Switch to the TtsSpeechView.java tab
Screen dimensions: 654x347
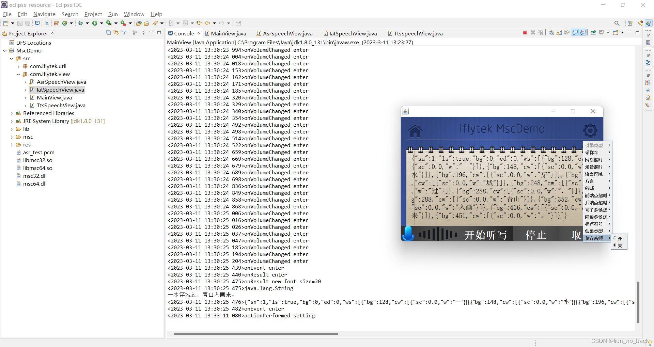click(x=415, y=33)
